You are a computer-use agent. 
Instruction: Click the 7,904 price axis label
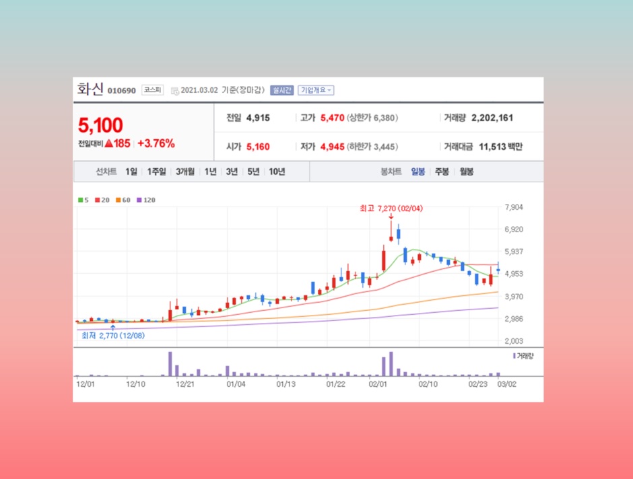pyautogui.click(x=514, y=207)
